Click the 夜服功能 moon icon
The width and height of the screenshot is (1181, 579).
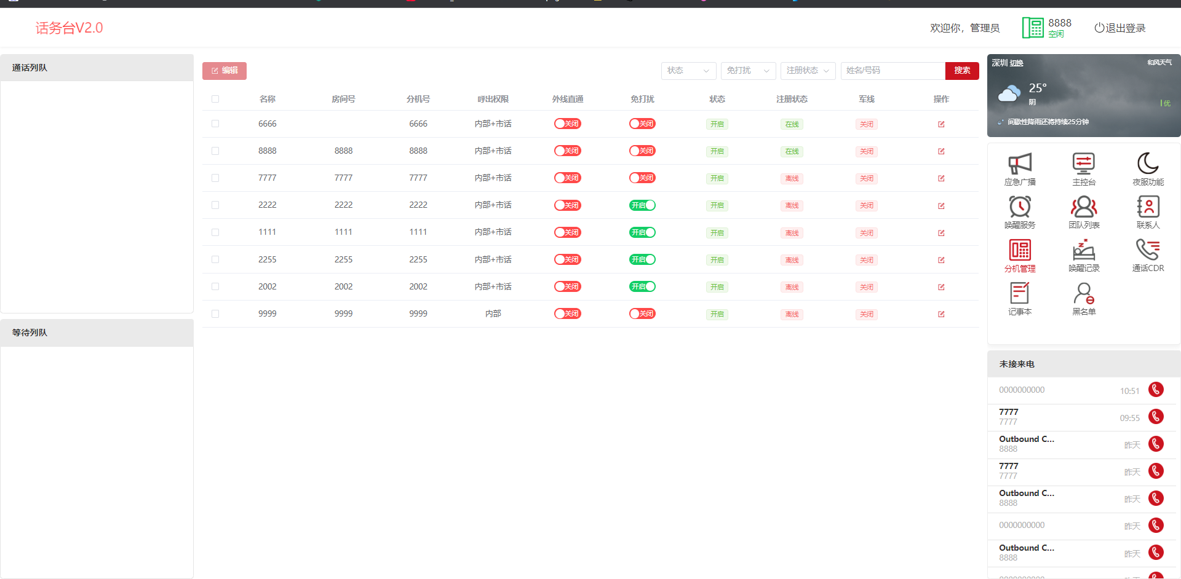click(1147, 164)
